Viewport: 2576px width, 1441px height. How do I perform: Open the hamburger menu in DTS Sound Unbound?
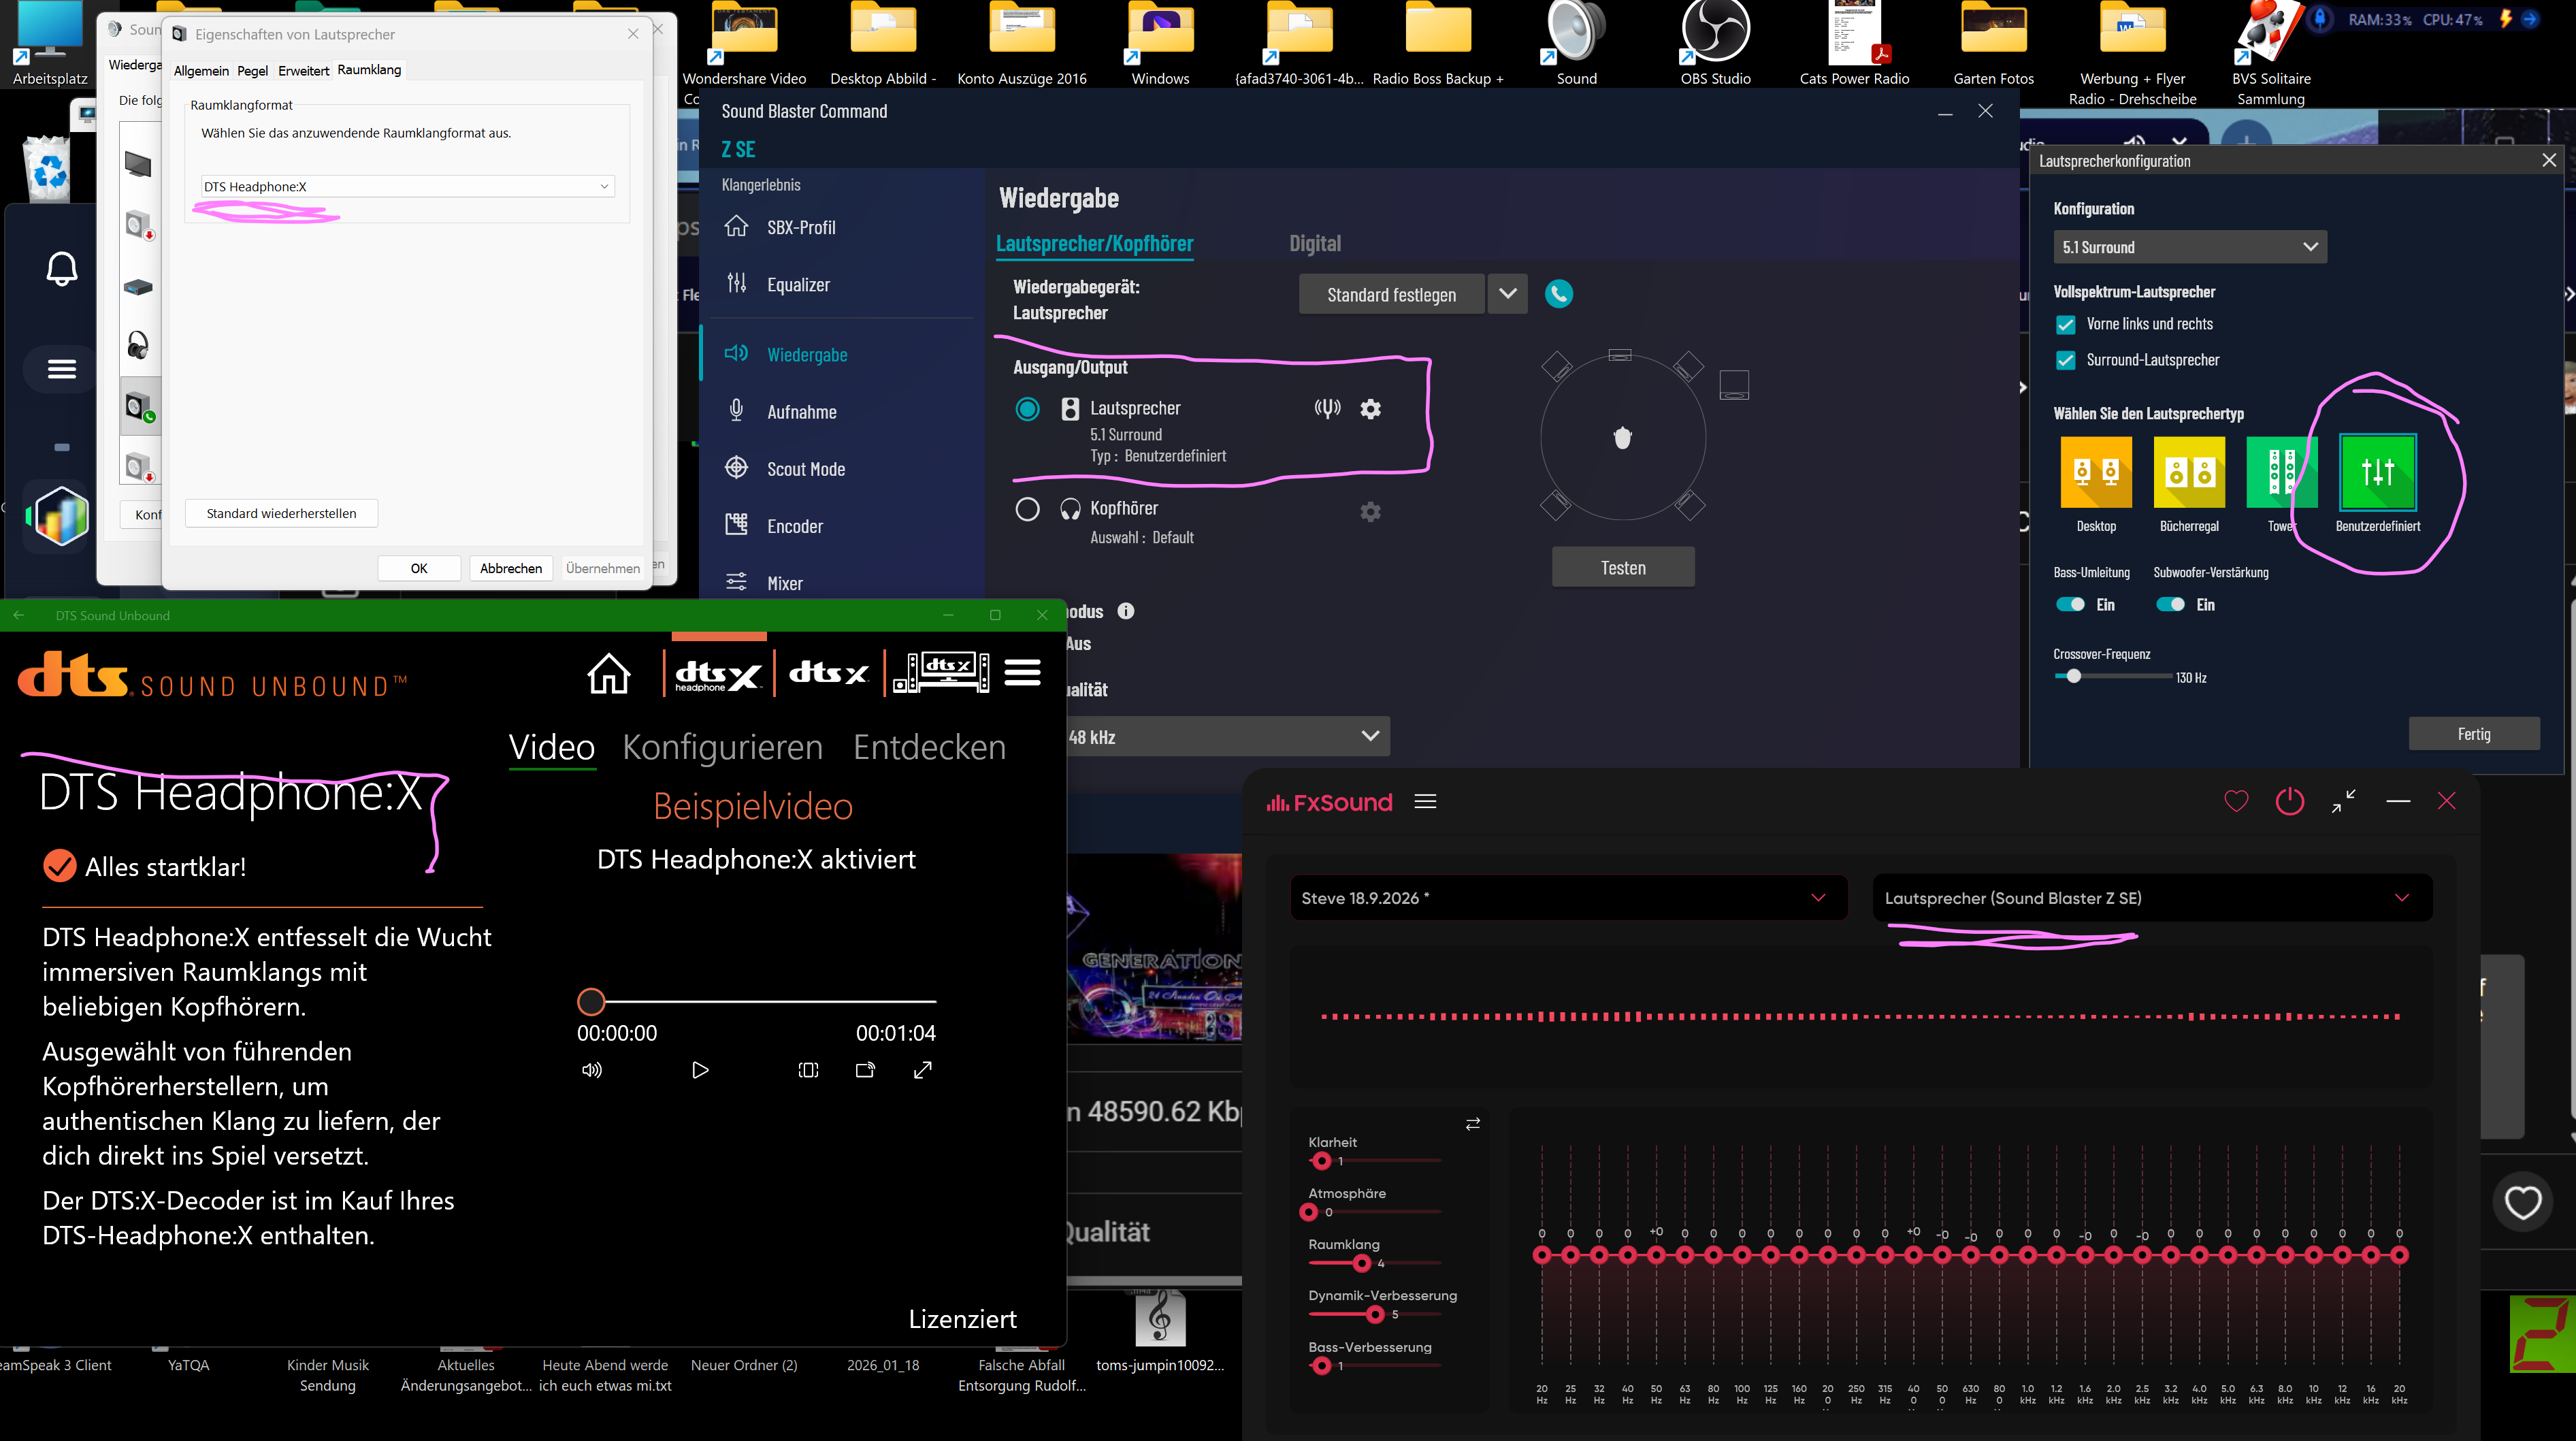[1022, 672]
